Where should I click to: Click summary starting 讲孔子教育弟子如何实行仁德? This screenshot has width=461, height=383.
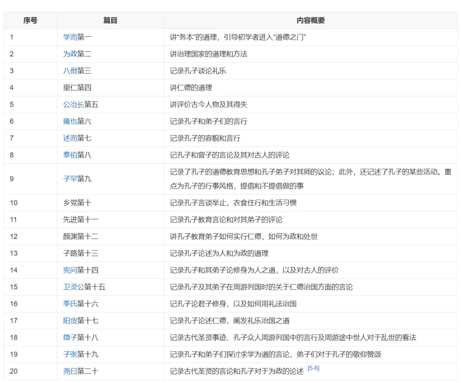(244, 236)
